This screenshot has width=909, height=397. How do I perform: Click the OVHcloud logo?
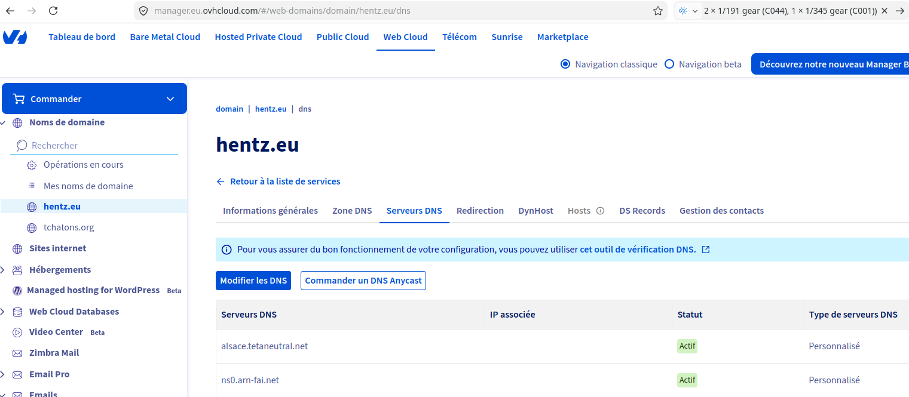[x=15, y=37]
